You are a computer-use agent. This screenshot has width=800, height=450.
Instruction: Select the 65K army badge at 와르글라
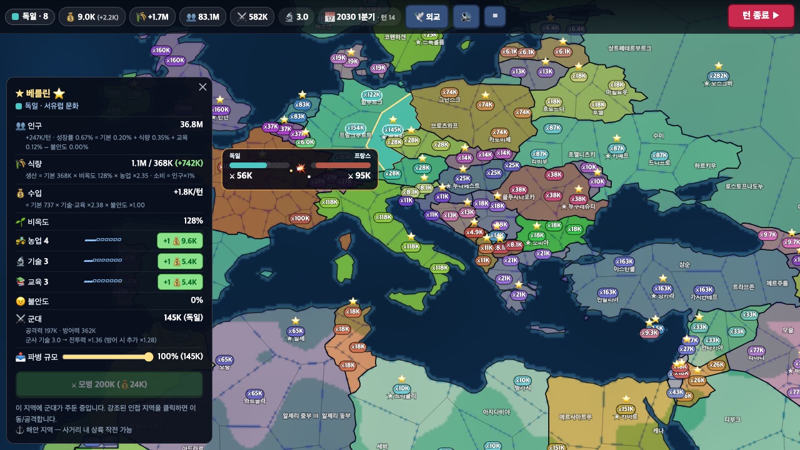(x=254, y=394)
